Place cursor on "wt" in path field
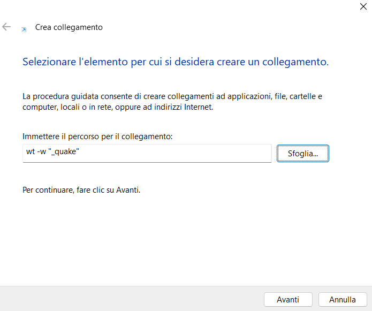 point(31,153)
